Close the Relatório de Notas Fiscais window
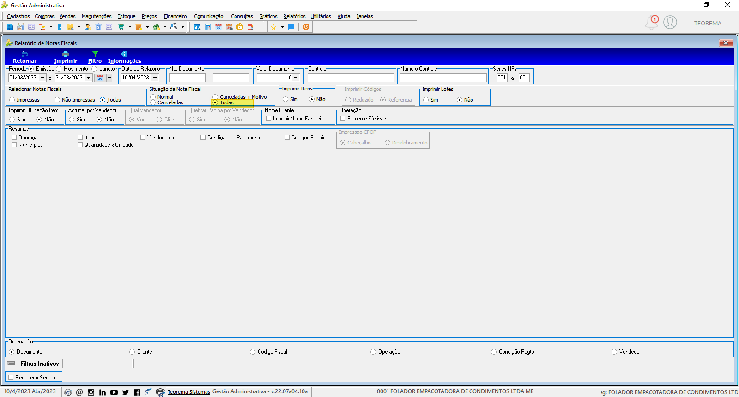This screenshot has width=739, height=397. click(726, 43)
